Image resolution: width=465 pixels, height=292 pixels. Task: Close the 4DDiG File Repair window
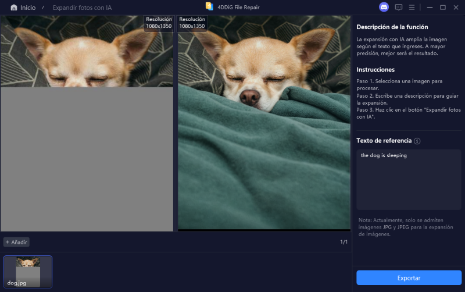456,8
